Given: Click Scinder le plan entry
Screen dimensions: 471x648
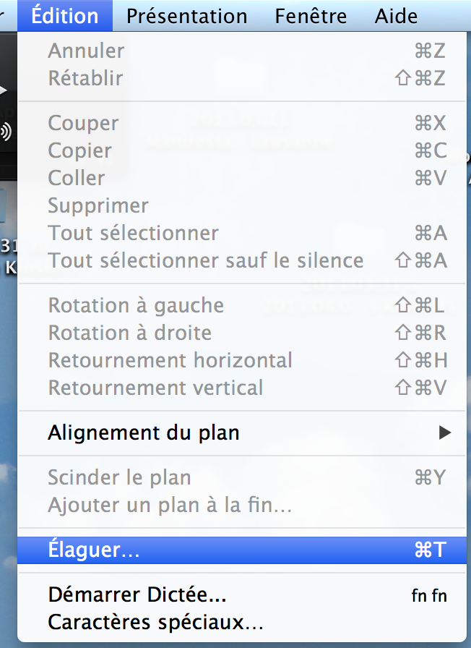Looking at the screenshot, I should pos(119,477).
